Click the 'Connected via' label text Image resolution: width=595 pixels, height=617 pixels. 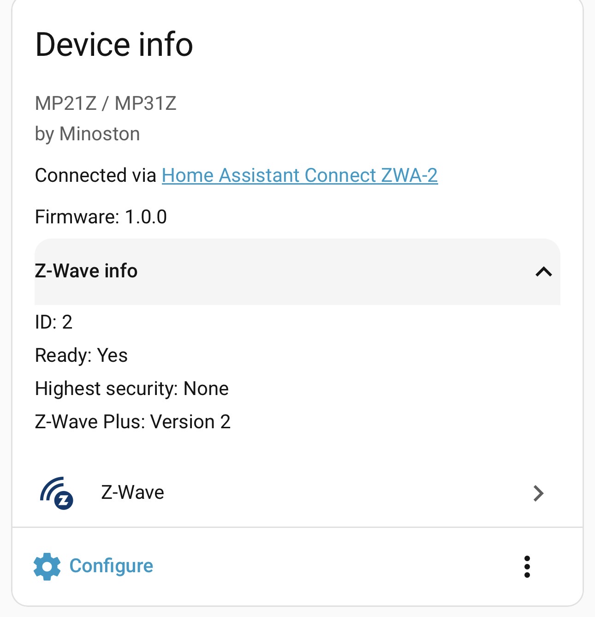(95, 175)
